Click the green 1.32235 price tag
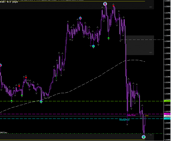 (x=167, y=101)
